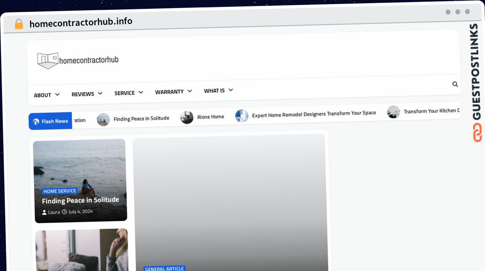Open Transform Your Kitchen ticker link
This screenshot has height=271, width=485.
point(432,111)
